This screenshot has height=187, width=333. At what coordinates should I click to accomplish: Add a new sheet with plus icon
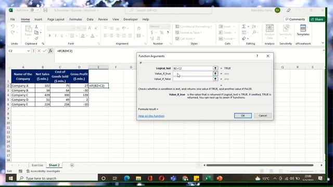[x=72, y=165]
